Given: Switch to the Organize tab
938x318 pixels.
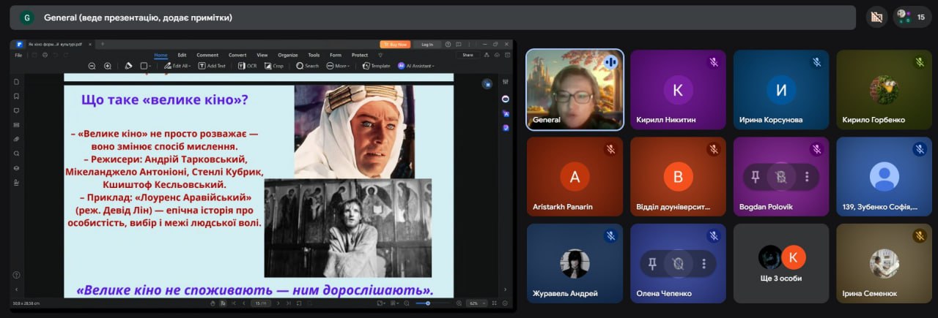Looking at the screenshot, I should (288, 55).
